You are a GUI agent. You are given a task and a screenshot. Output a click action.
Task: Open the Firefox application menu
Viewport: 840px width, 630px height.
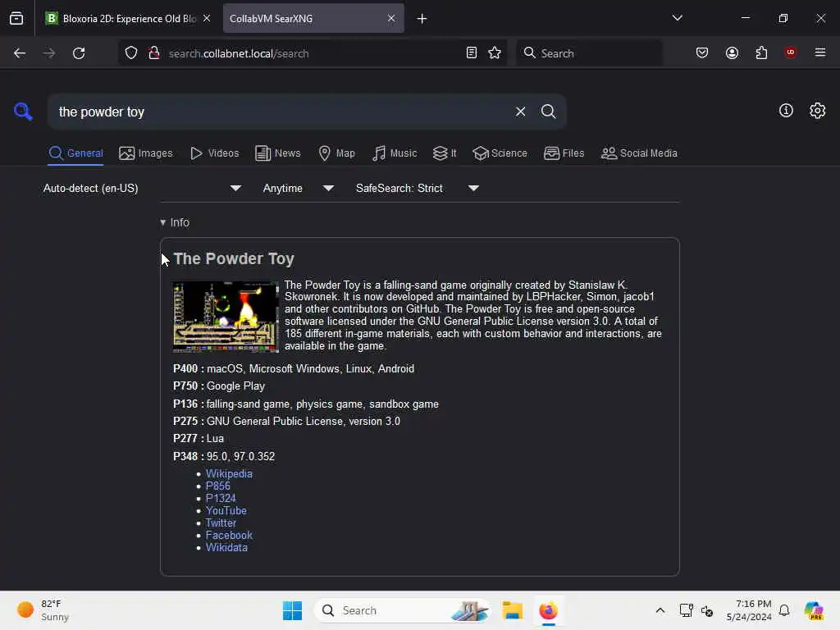[x=820, y=52]
